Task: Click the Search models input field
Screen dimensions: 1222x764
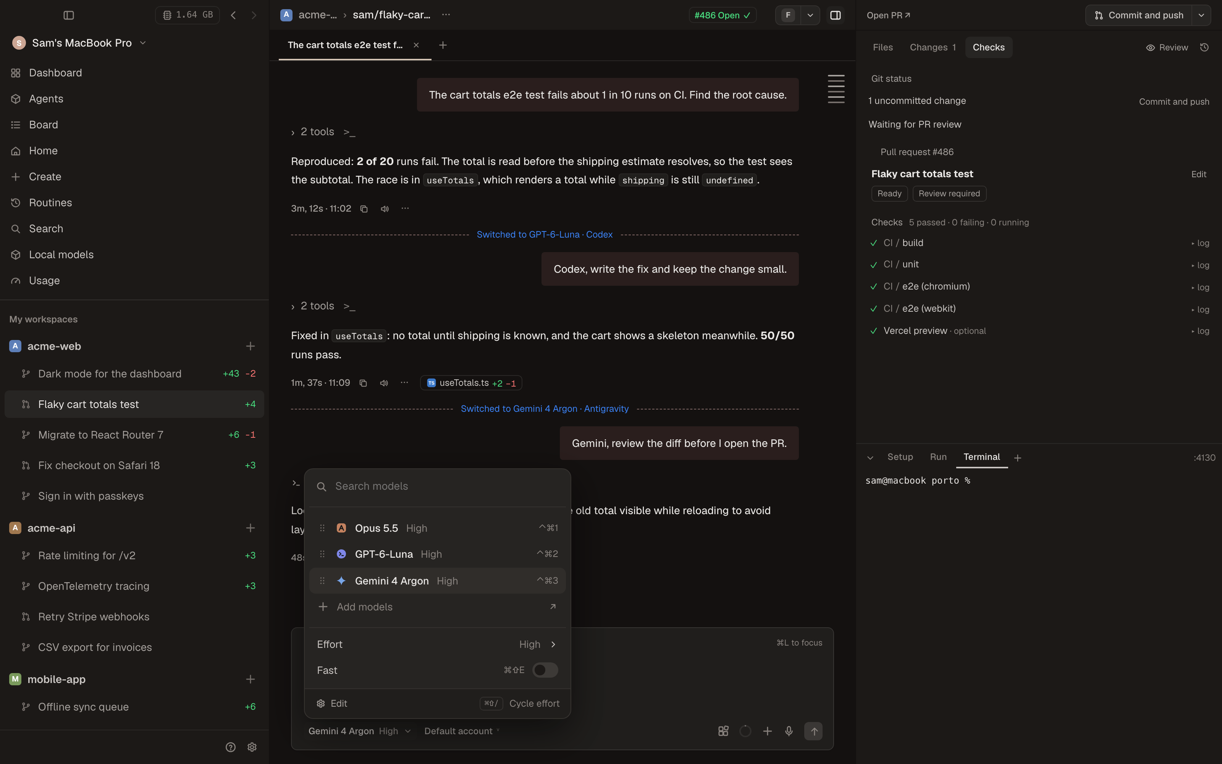Action: click(x=437, y=486)
